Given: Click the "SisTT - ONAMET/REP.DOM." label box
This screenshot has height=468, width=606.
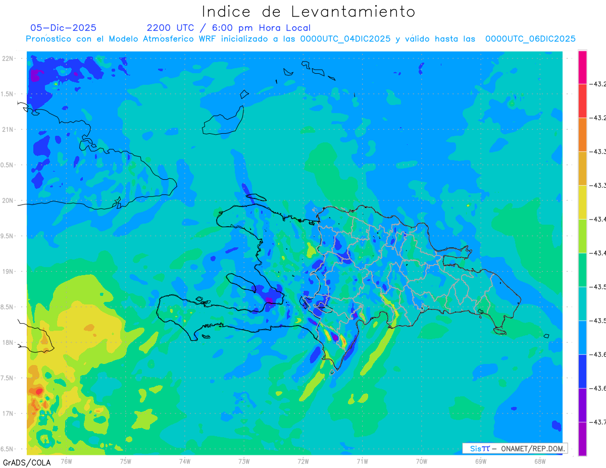Looking at the screenshot, I should click(515, 448).
